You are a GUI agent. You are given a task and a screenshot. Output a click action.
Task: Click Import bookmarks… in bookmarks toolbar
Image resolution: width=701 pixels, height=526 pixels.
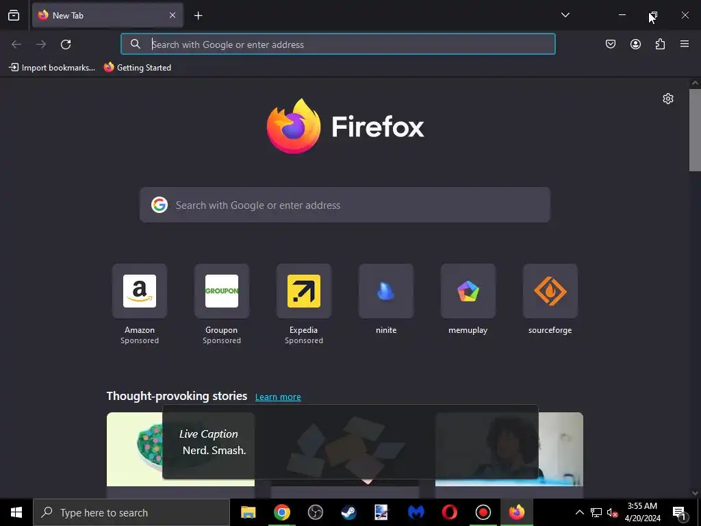click(52, 68)
